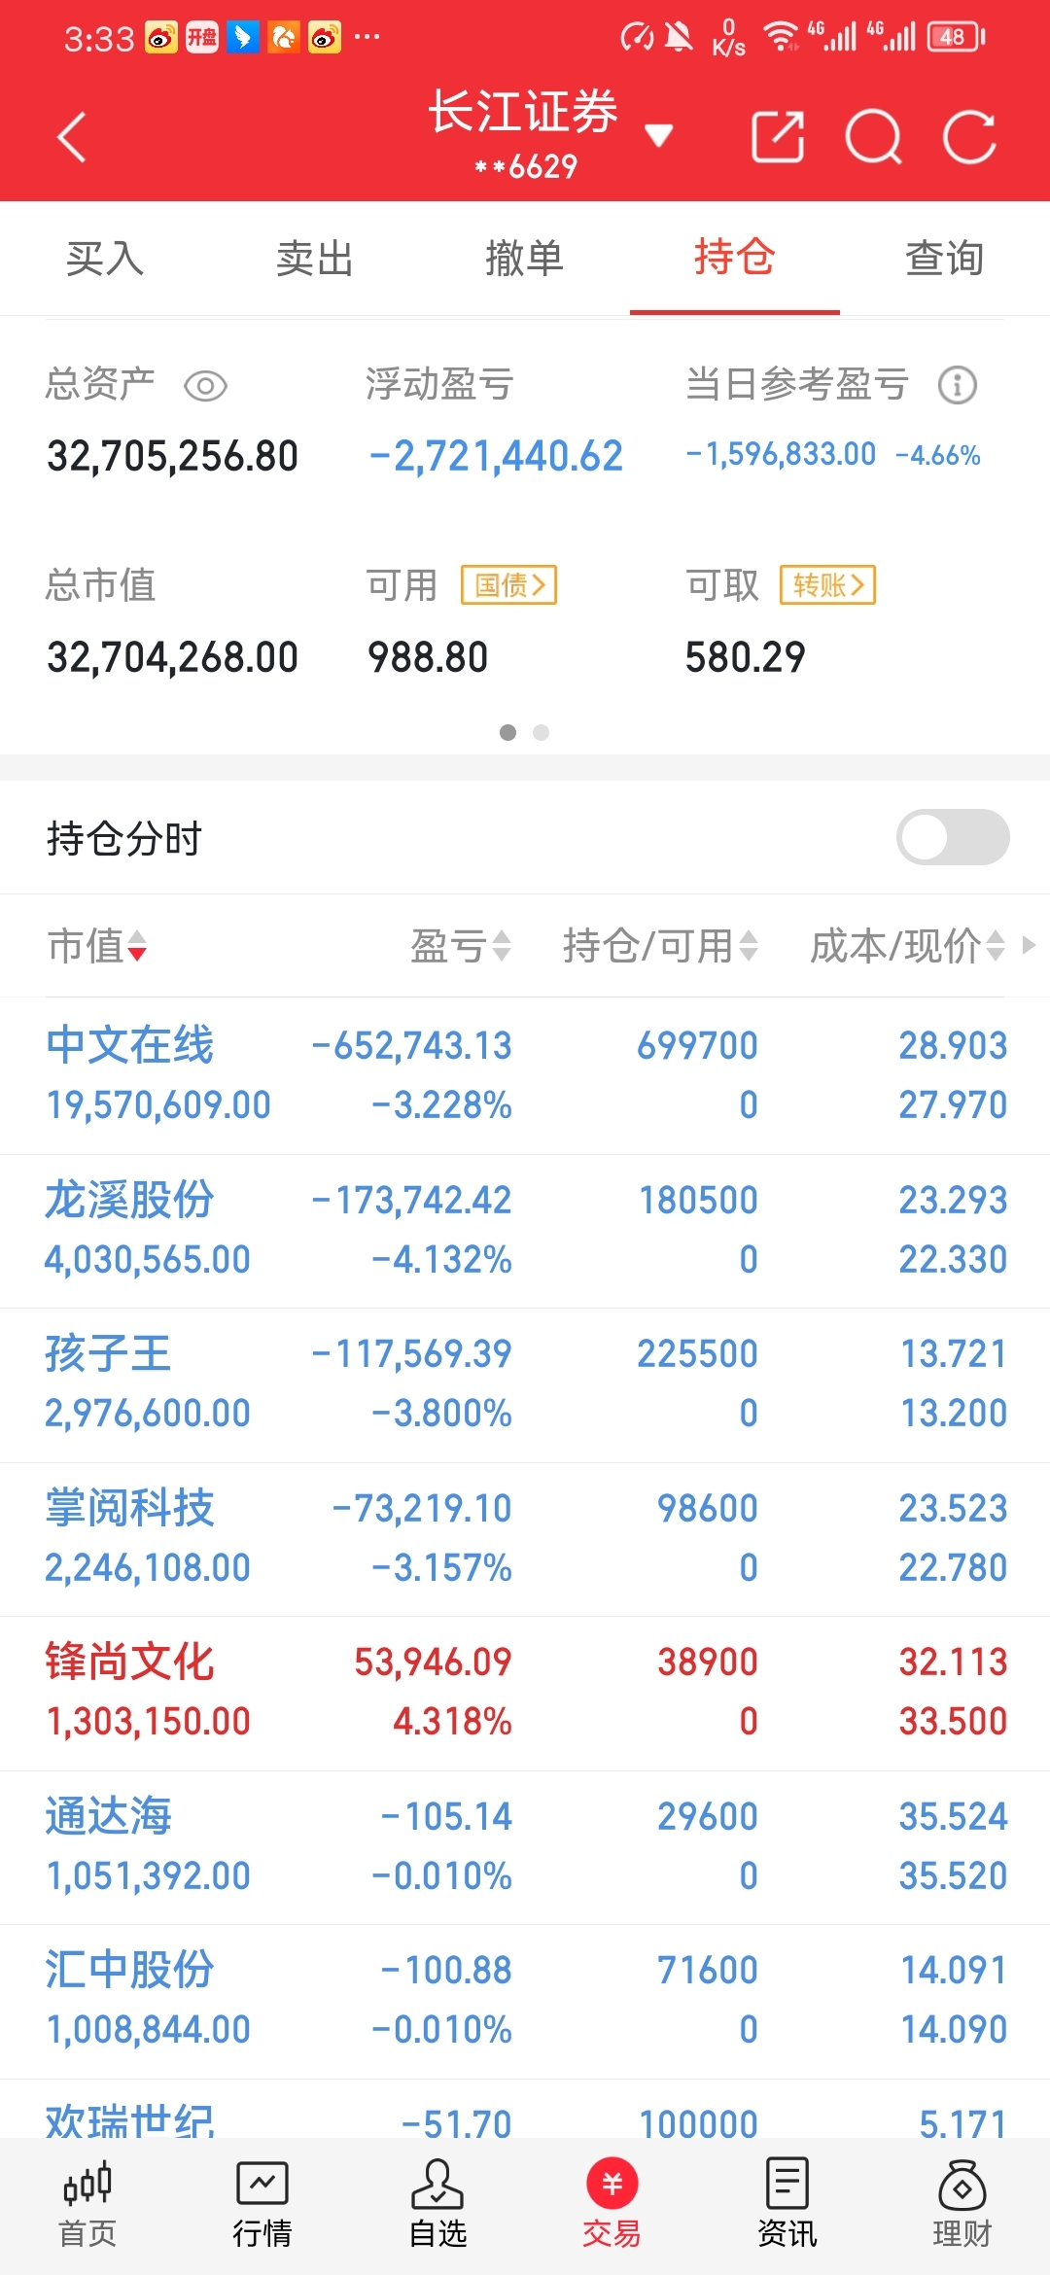The height and width of the screenshot is (2275, 1050).
Task: Open 理财 money bag icon
Action: (x=962, y=2204)
